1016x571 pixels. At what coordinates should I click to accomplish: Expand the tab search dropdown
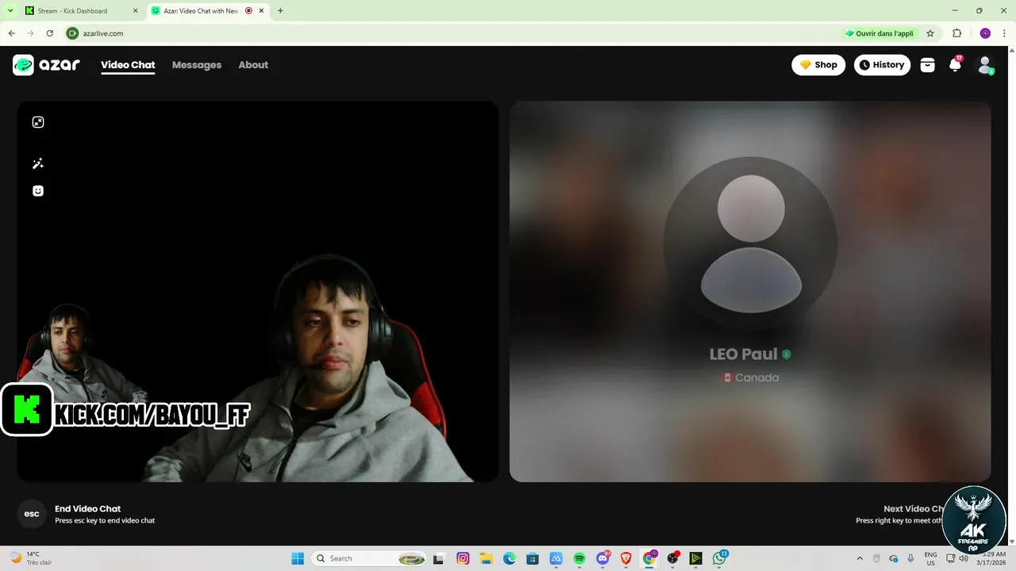[x=10, y=11]
